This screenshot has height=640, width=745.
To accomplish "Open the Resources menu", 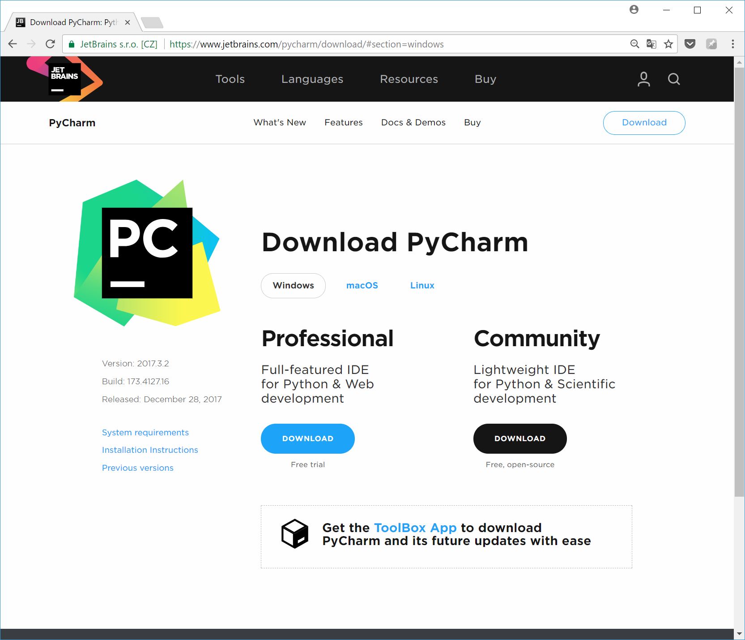I will coord(409,79).
